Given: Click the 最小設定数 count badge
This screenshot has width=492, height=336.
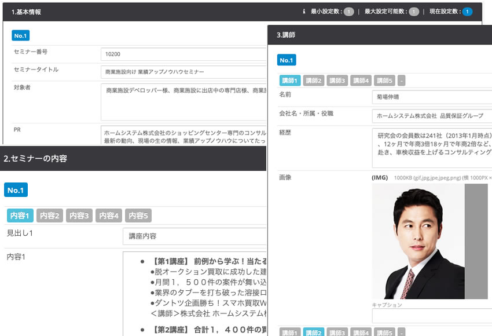Looking at the screenshot, I should coord(348,12).
